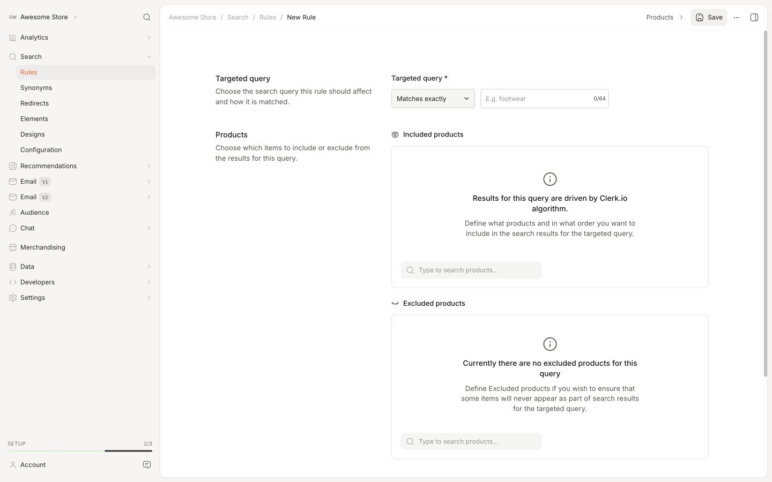This screenshot has width=772, height=482.
Task: Click the Merchandising store icon
Action: tap(13, 247)
